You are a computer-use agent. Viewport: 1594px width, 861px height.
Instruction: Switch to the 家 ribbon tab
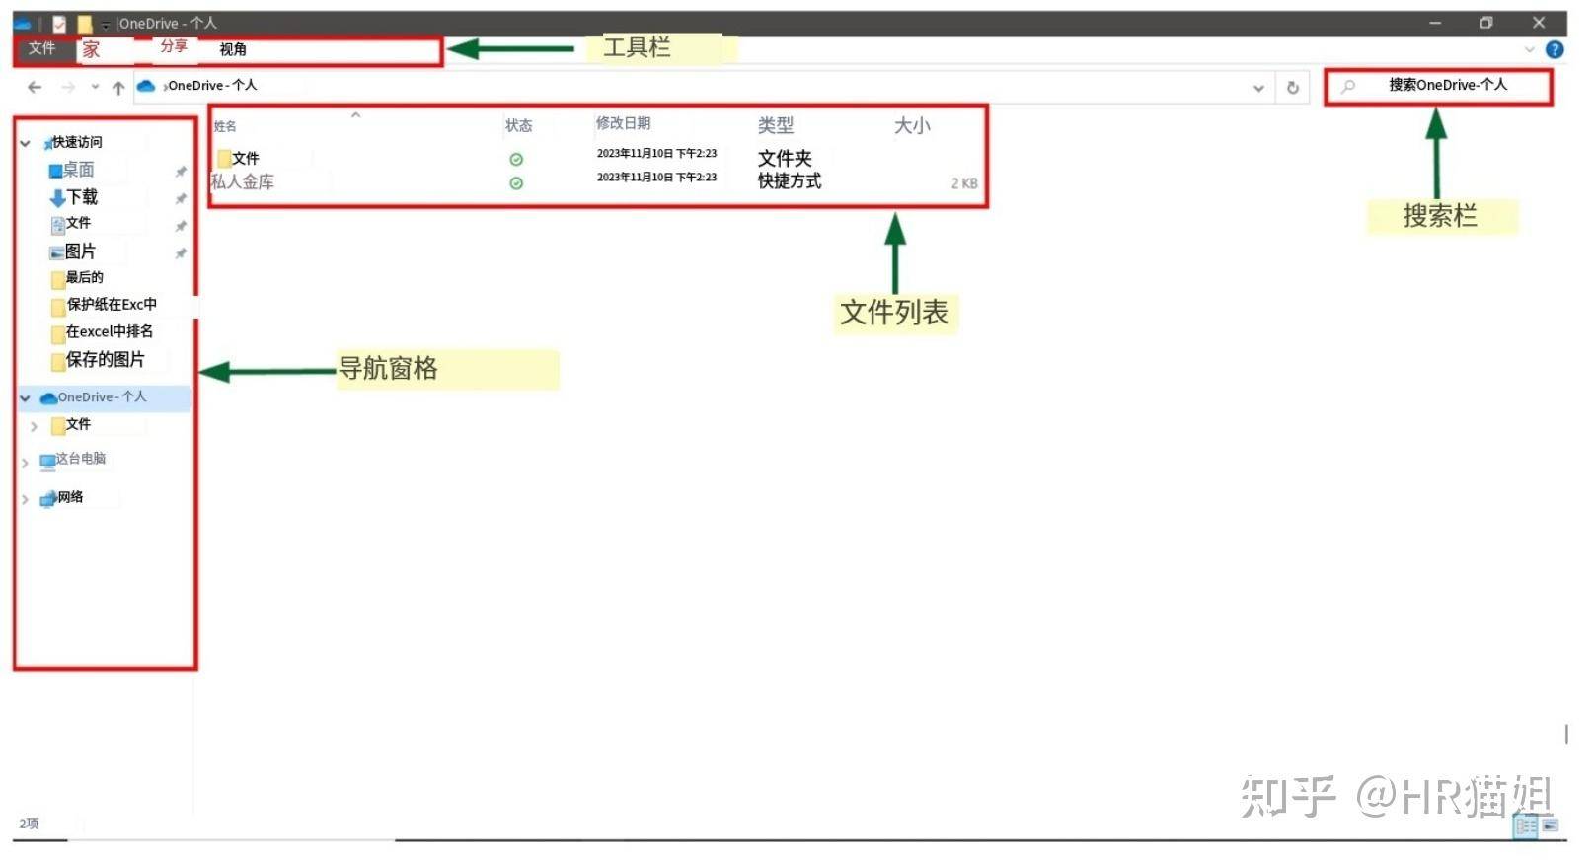pos(91,49)
